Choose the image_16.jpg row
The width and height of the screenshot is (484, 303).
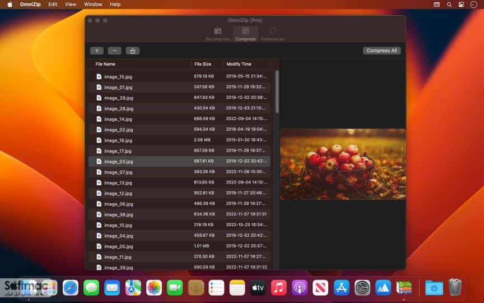pyautogui.click(x=179, y=140)
